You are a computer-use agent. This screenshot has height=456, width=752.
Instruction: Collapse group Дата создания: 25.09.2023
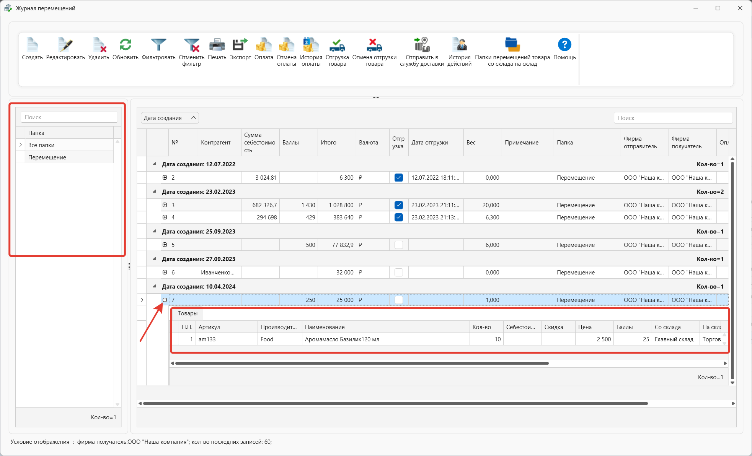coord(154,231)
